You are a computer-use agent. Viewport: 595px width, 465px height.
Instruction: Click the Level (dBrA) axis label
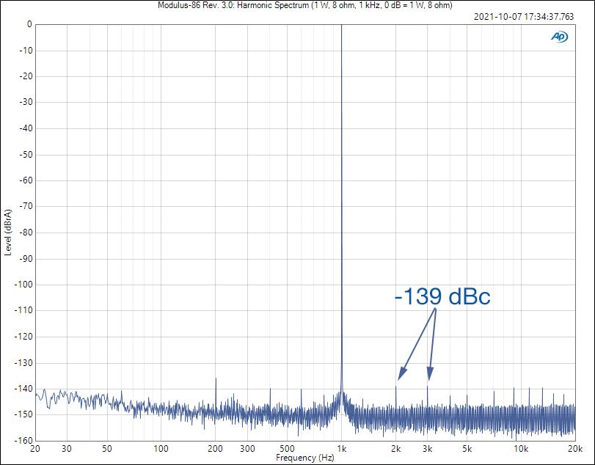[8, 232]
